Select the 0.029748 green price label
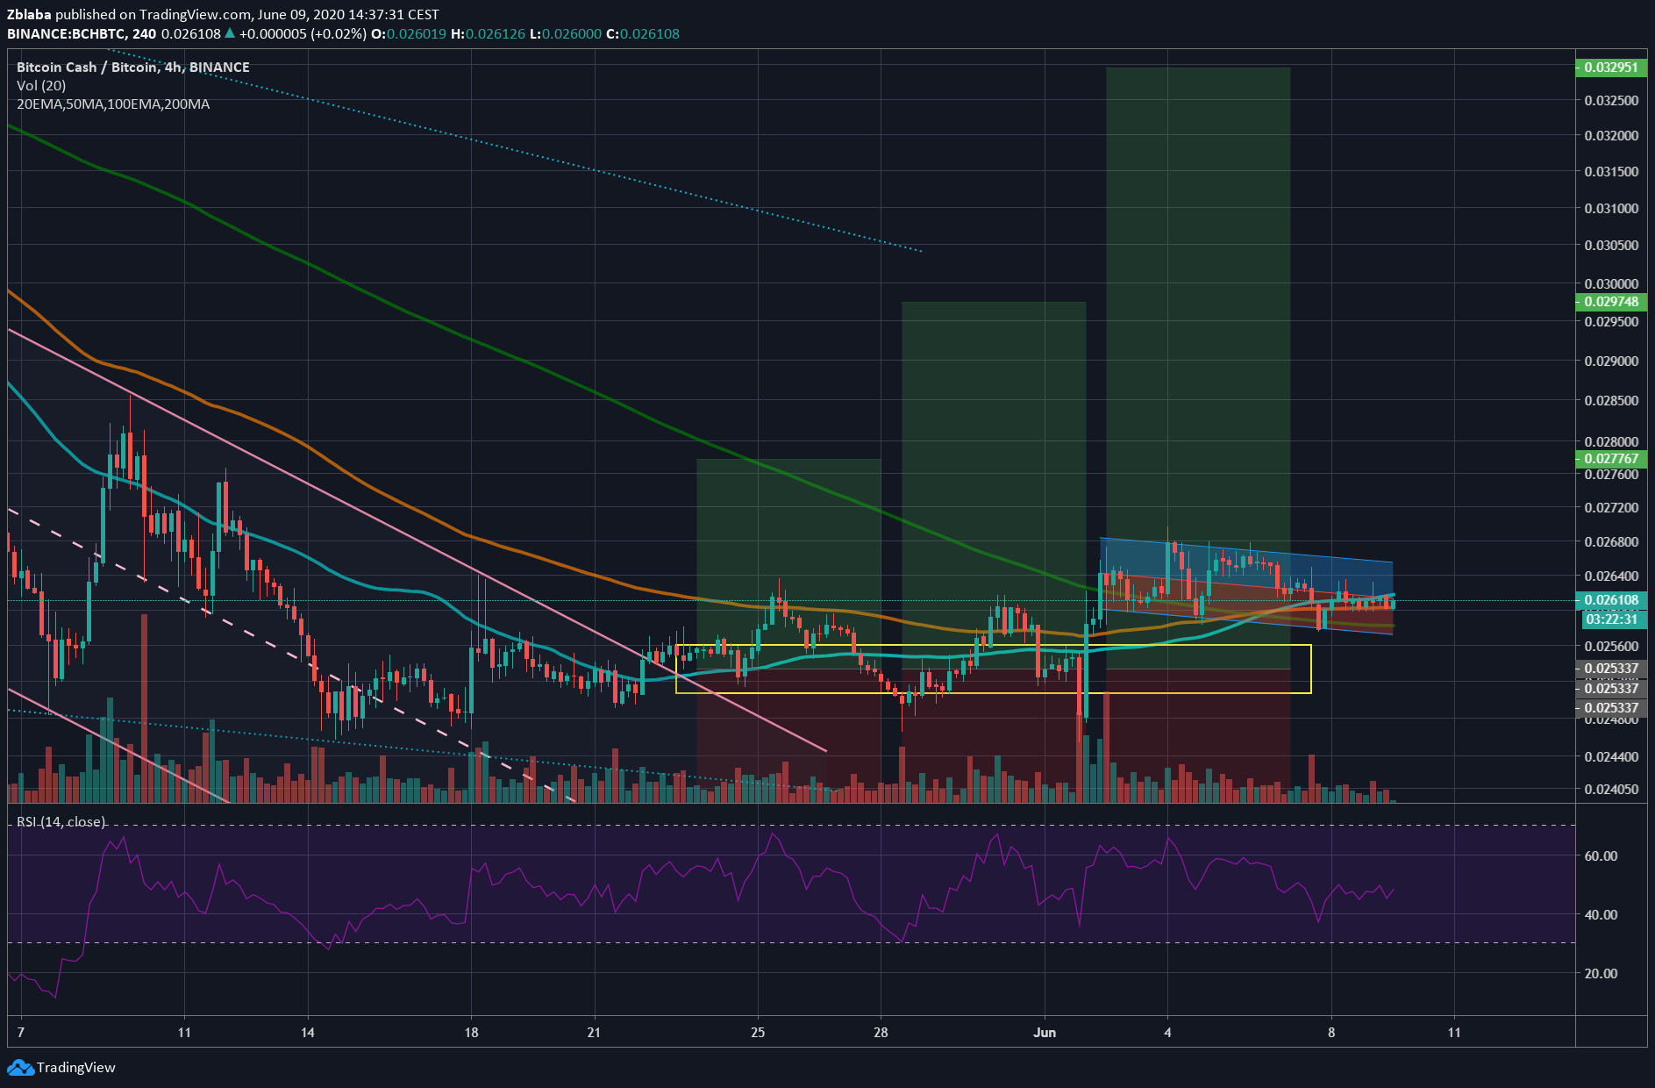This screenshot has width=1655, height=1088. (x=1612, y=301)
